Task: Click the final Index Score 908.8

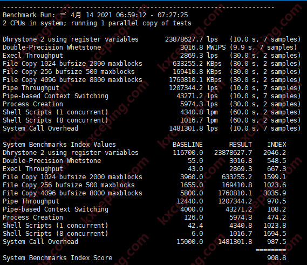Action: click(x=276, y=258)
